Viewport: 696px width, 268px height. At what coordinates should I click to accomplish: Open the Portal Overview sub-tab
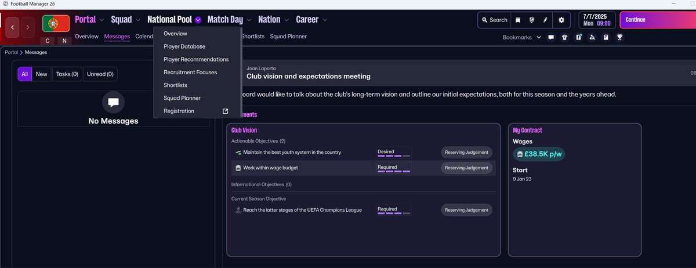[x=86, y=37]
